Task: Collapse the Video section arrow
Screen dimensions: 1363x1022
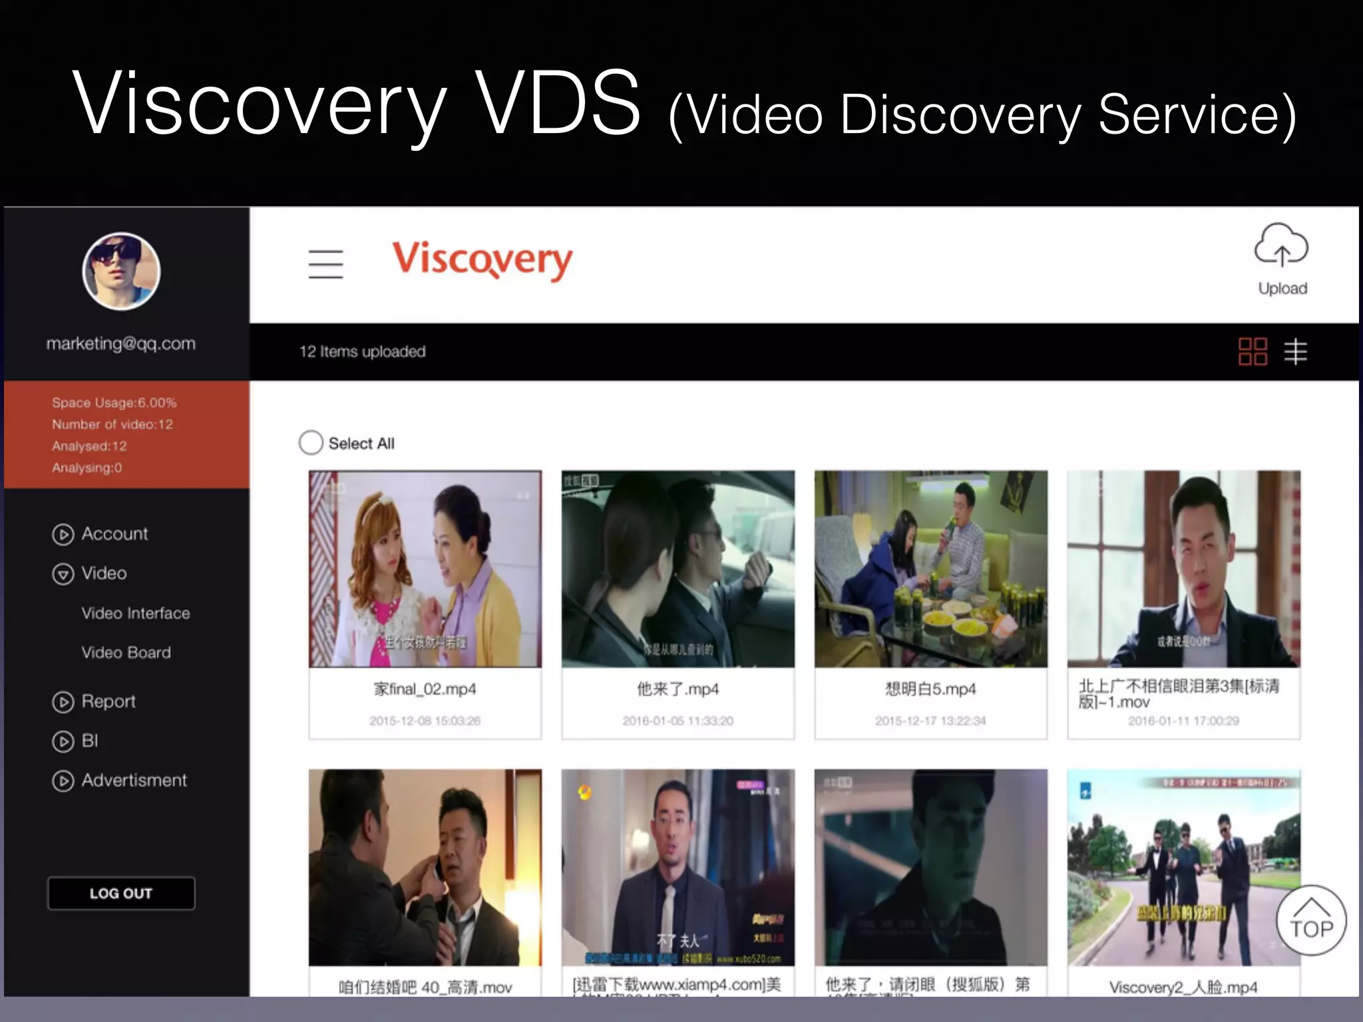Action: tap(63, 574)
